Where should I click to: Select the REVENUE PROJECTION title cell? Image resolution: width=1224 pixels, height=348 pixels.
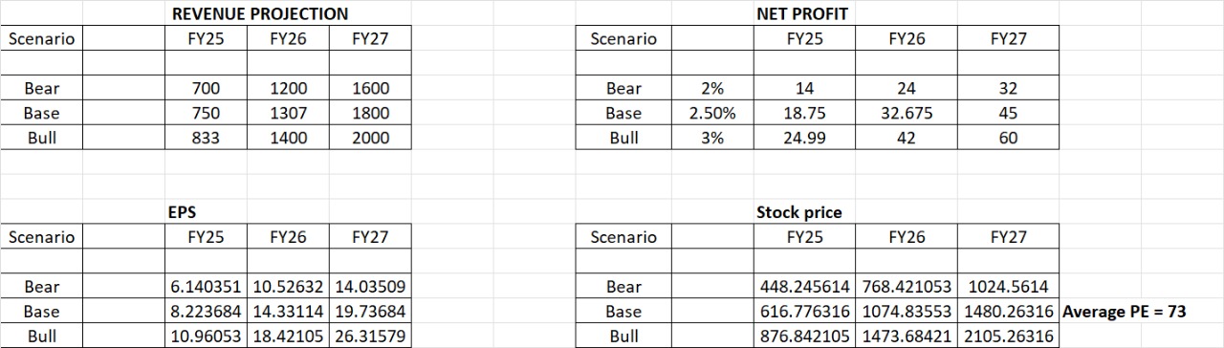(259, 13)
